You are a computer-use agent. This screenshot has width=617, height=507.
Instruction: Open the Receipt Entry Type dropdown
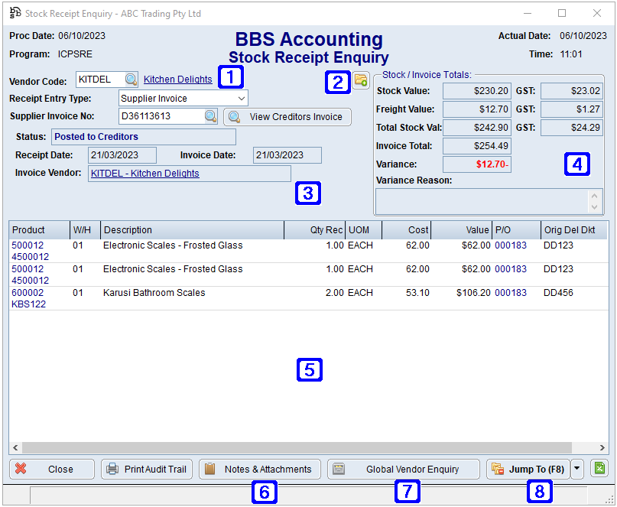click(240, 98)
